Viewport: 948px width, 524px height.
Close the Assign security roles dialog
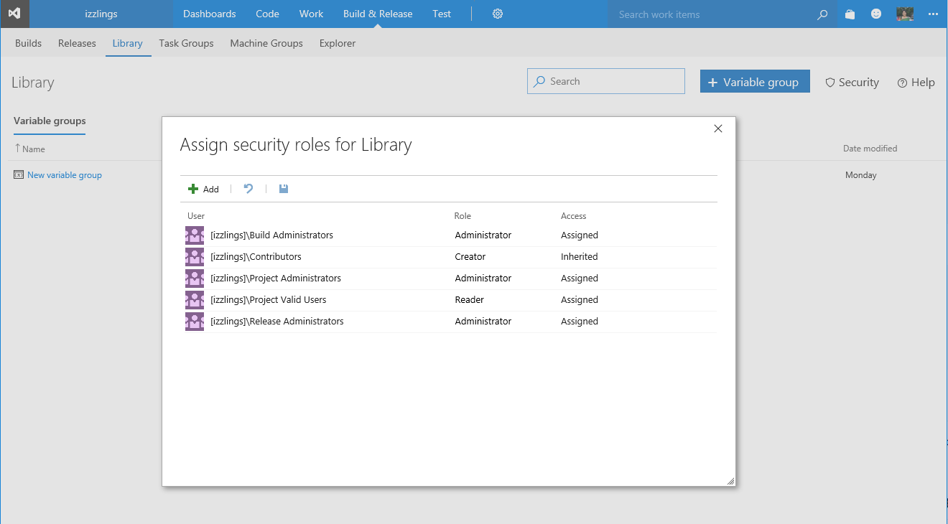[x=717, y=128]
